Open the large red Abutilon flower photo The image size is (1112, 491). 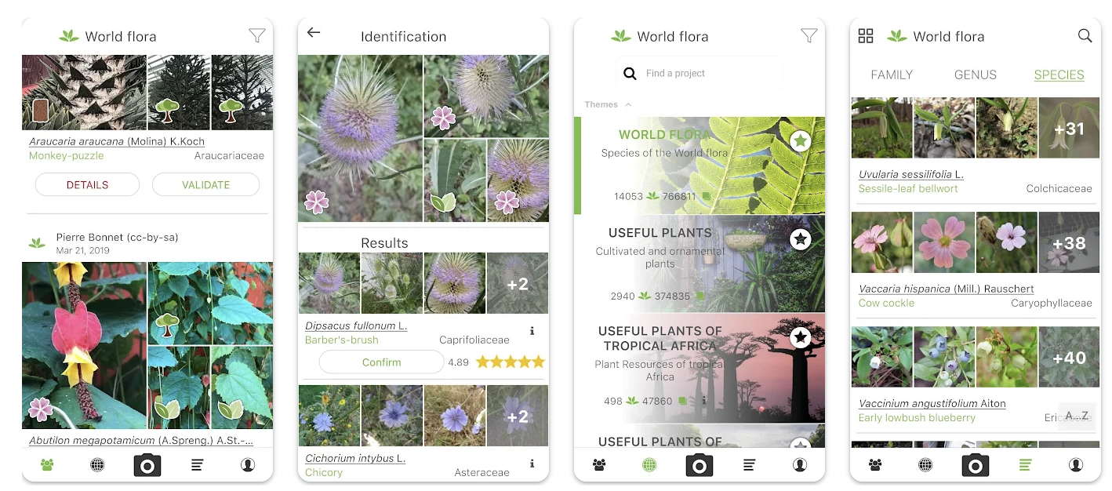pos(84,346)
